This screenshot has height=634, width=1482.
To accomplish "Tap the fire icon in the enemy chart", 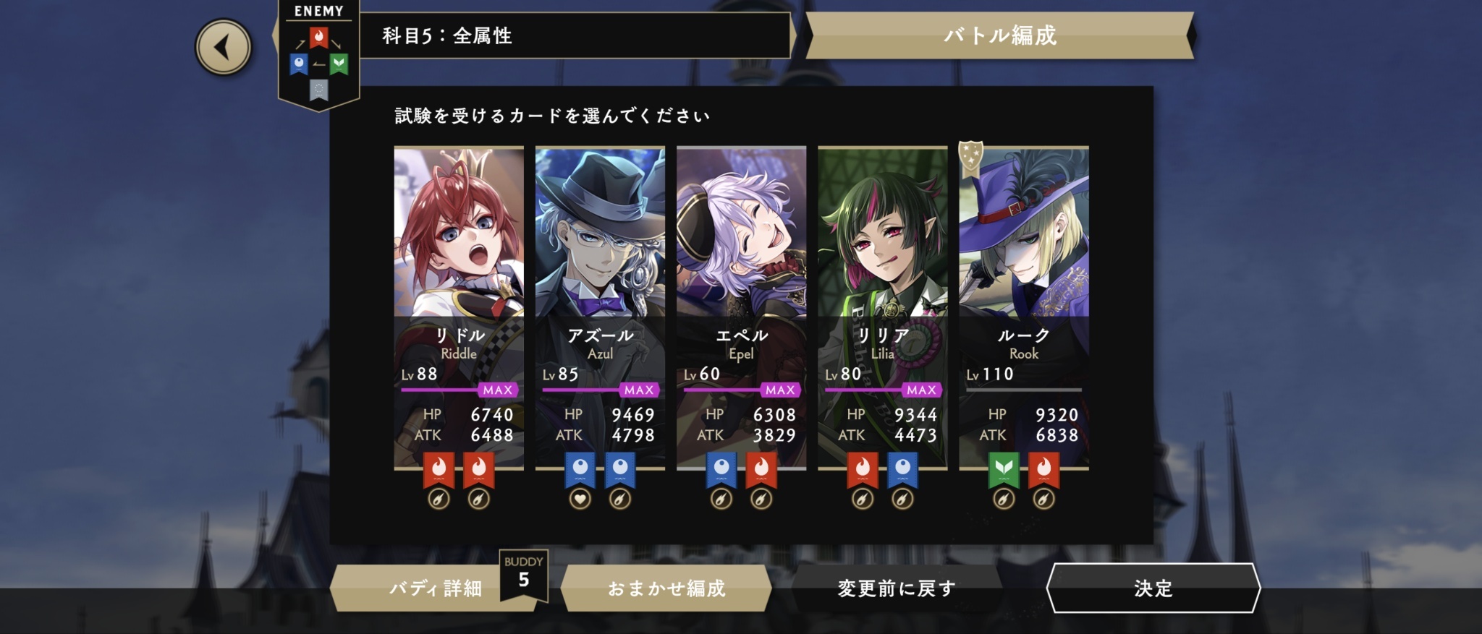I will pyautogui.click(x=319, y=36).
